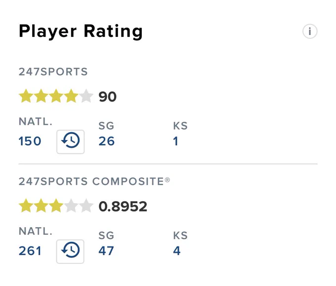Click the Player Rating title
336x286 pixels.
pos(81,32)
